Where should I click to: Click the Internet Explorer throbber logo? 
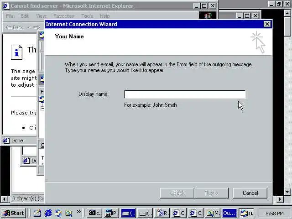click(208, 16)
